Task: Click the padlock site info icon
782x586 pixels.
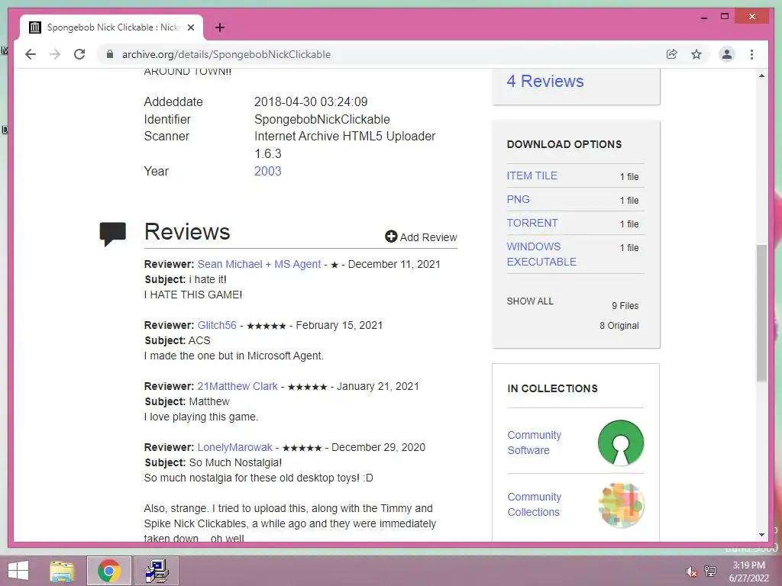Action: click(110, 54)
